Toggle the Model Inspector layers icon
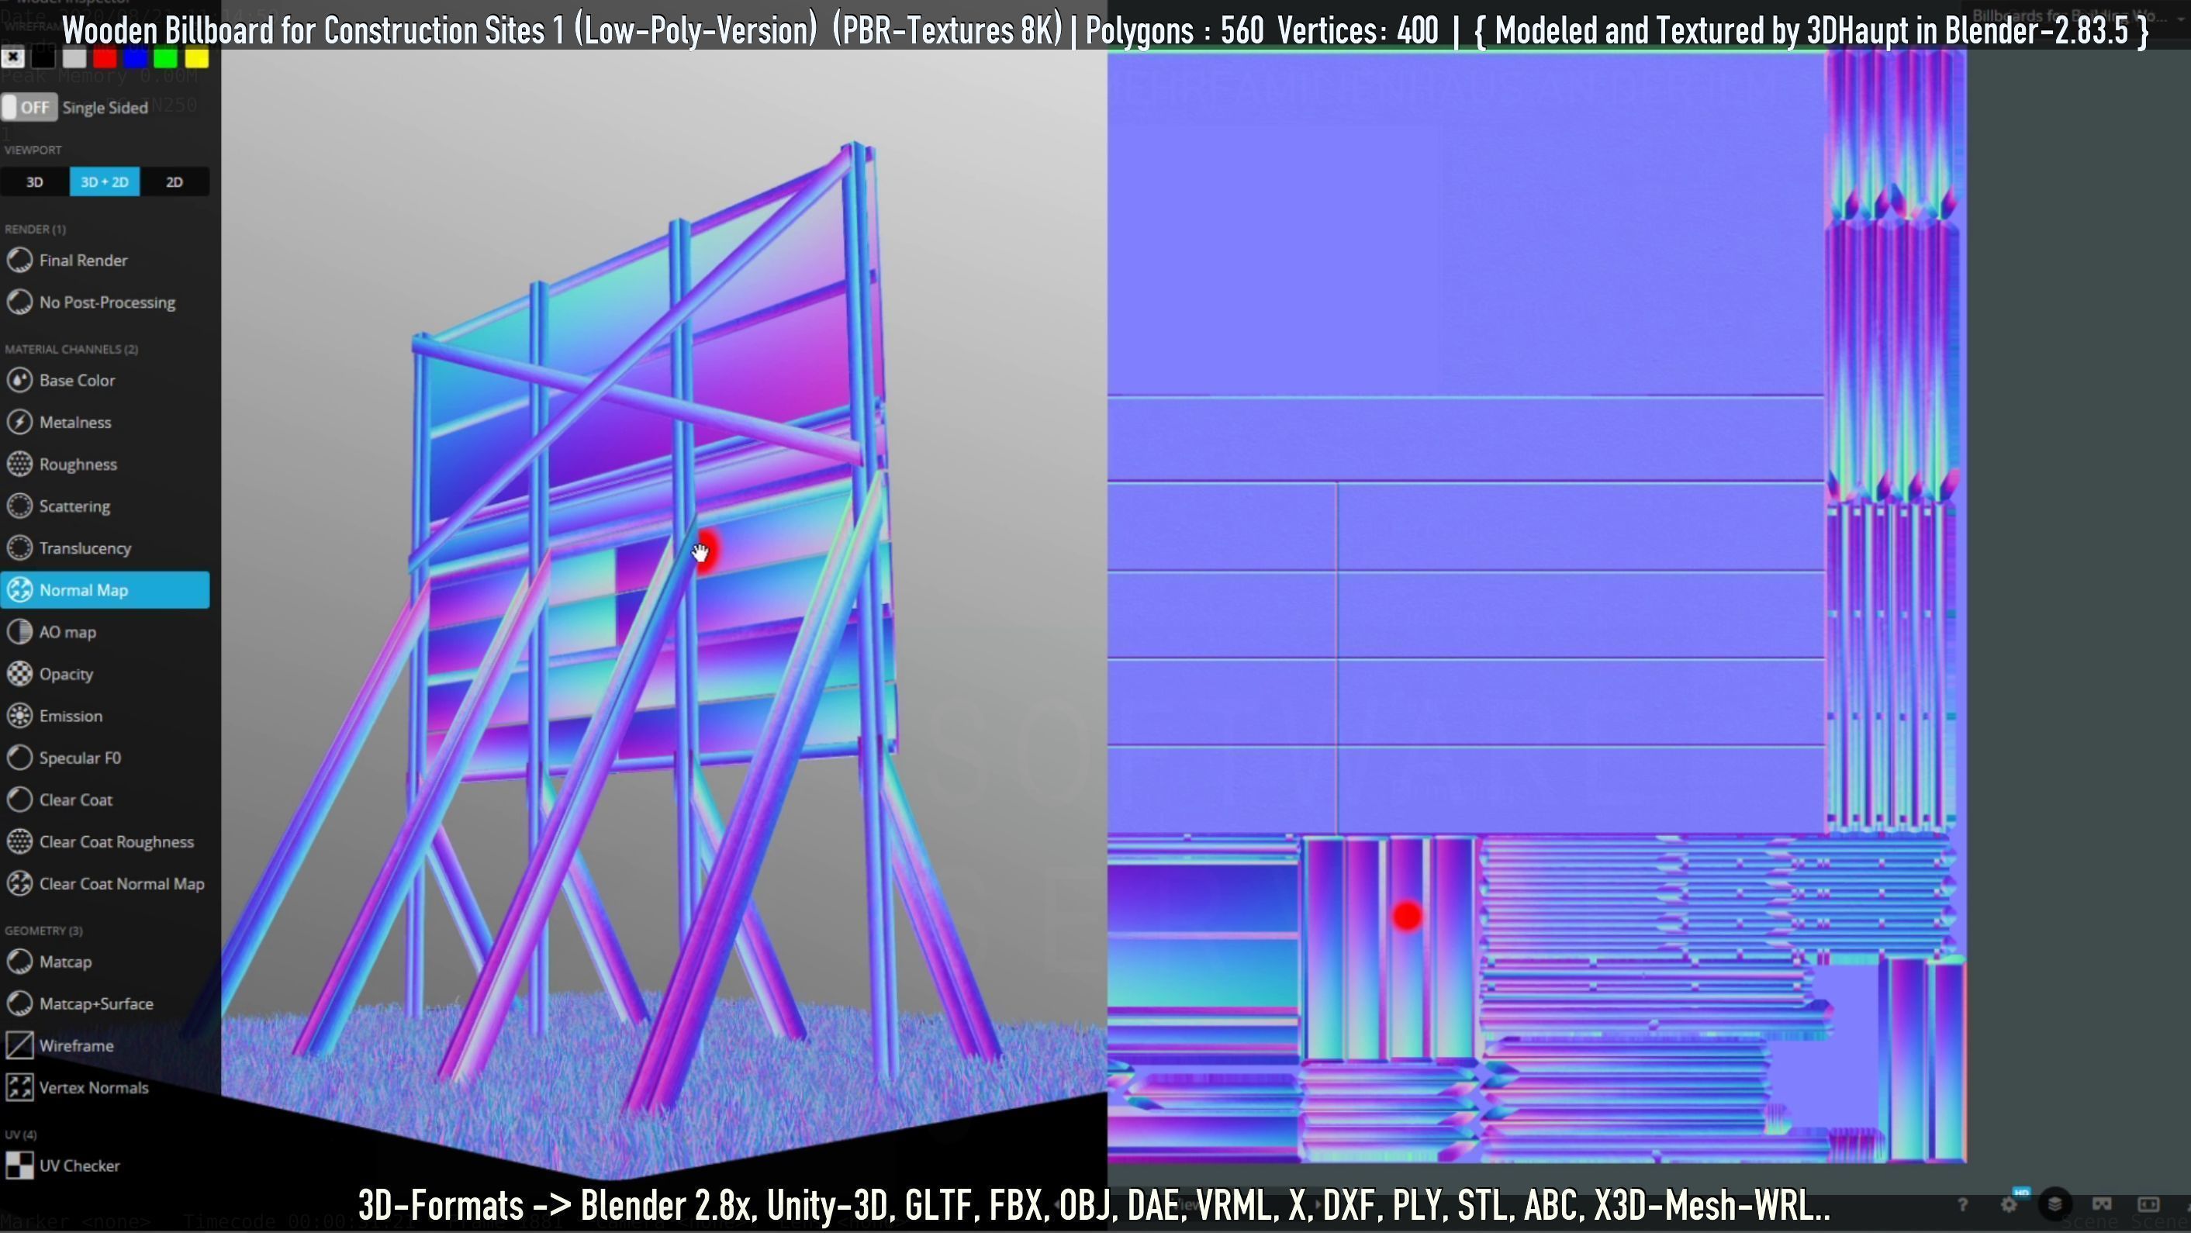2191x1233 pixels. 2055,1204
